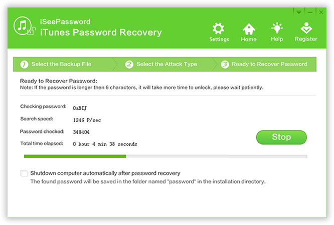
Task: Open the Help lightbulb icon
Action: tap(277, 29)
